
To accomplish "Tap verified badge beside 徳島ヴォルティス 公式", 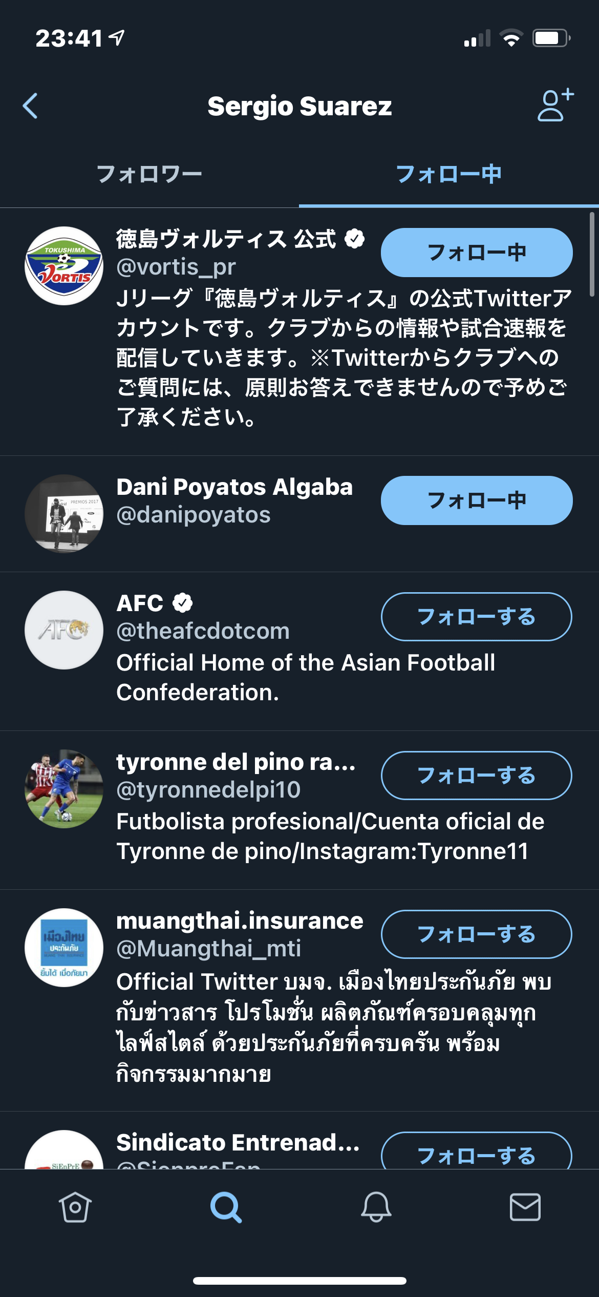I will (354, 239).
